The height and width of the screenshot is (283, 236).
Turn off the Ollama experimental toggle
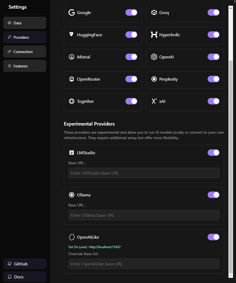tap(214, 195)
